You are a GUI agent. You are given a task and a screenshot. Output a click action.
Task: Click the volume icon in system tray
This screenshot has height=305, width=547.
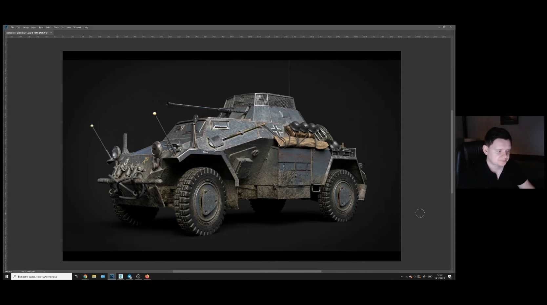(415, 277)
